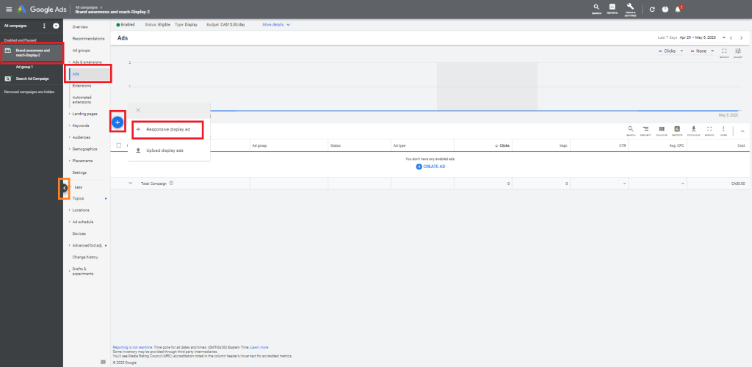
Task: Search within the ads table
Action: [631, 131]
